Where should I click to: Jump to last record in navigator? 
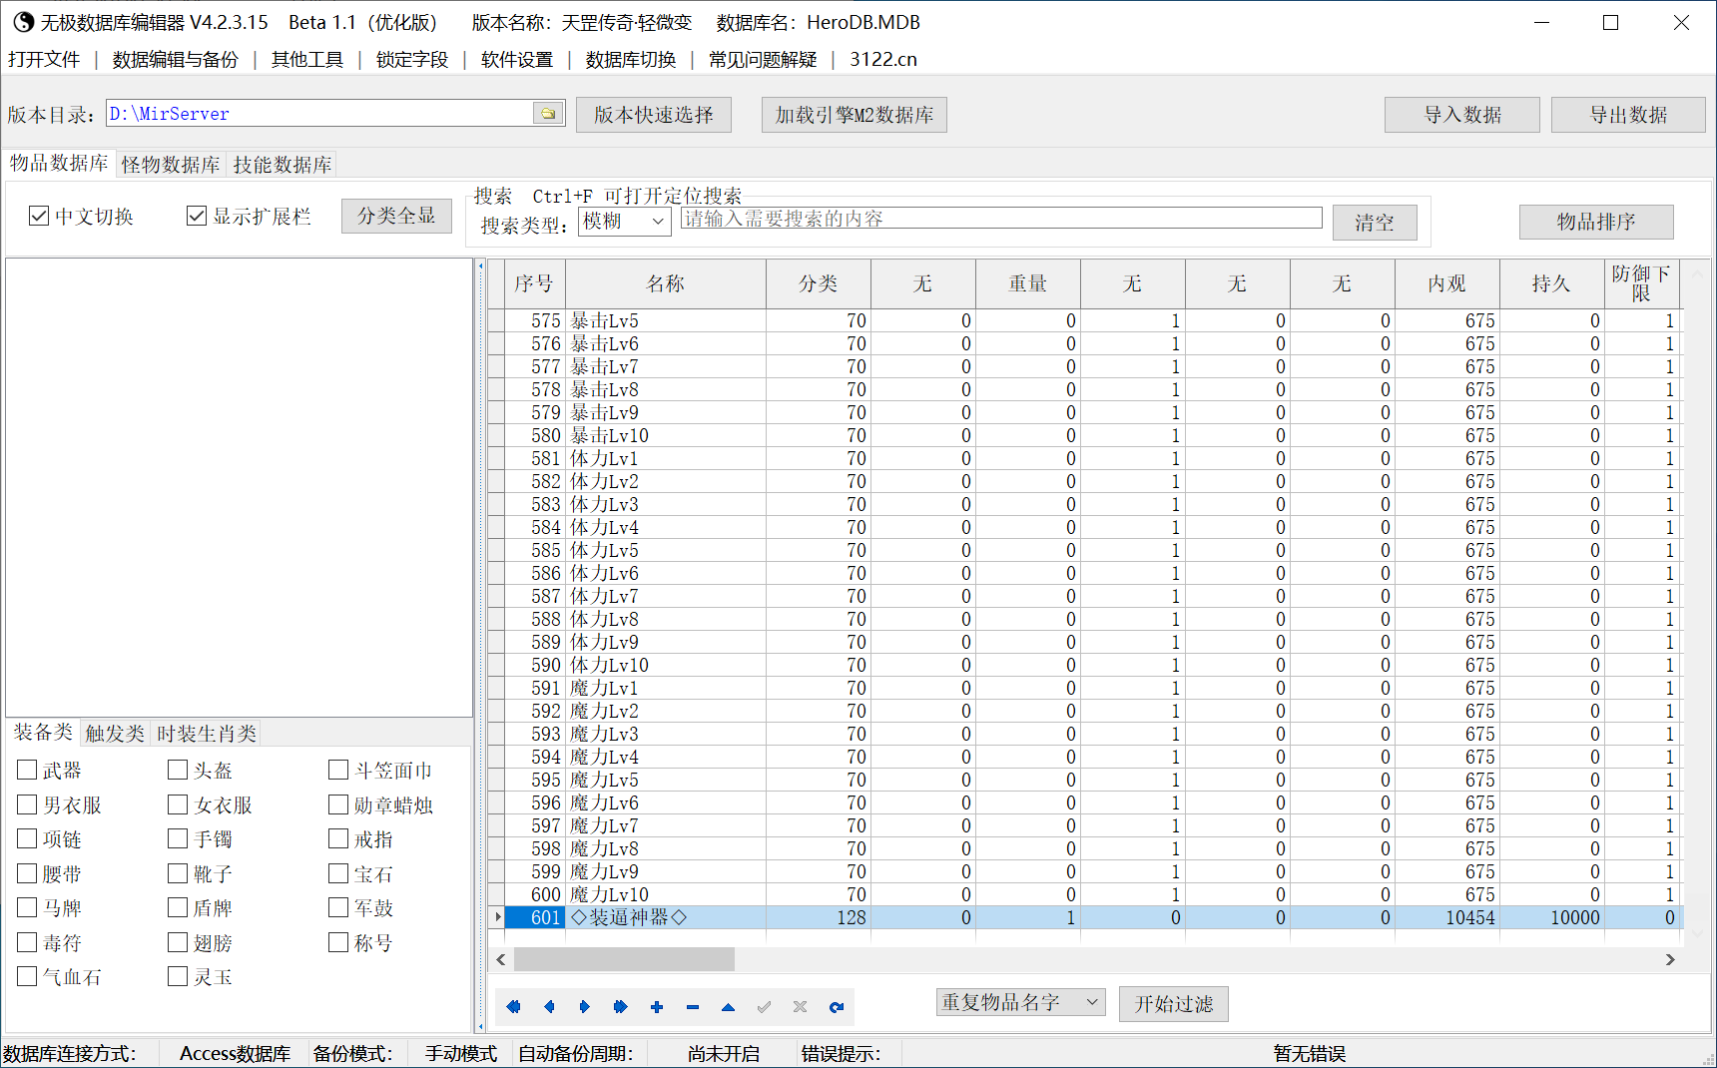tap(621, 1007)
